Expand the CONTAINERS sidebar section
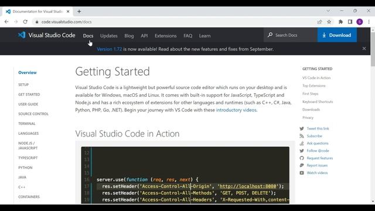The height and width of the screenshot is (211, 375). pyautogui.click(x=29, y=197)
